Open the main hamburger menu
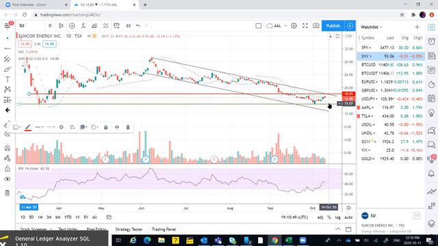Viewport: 438px width, 246px height. point(7,26)
